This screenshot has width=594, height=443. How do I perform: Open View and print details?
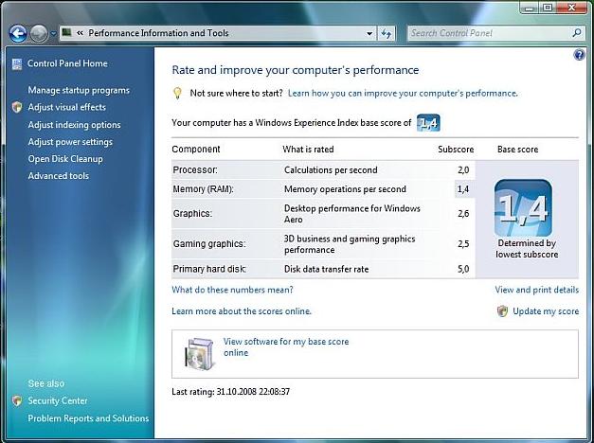pyautogui.click(x=537, y=290)
